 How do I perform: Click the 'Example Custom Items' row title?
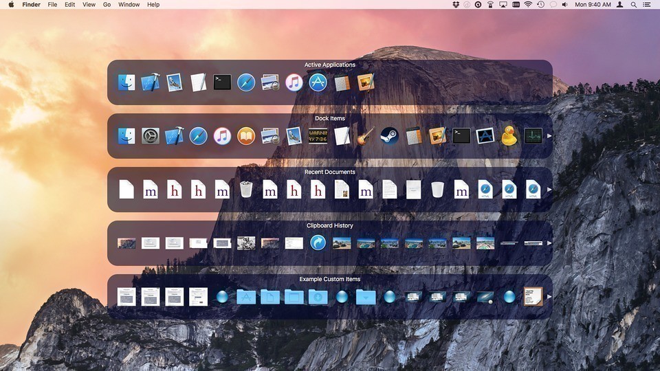click(x=329, y=279)
